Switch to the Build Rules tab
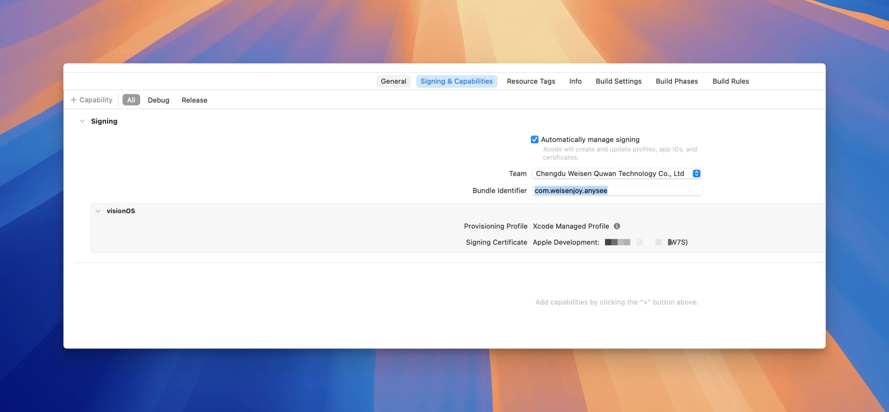The image size is (889, 412). [730, 81]
